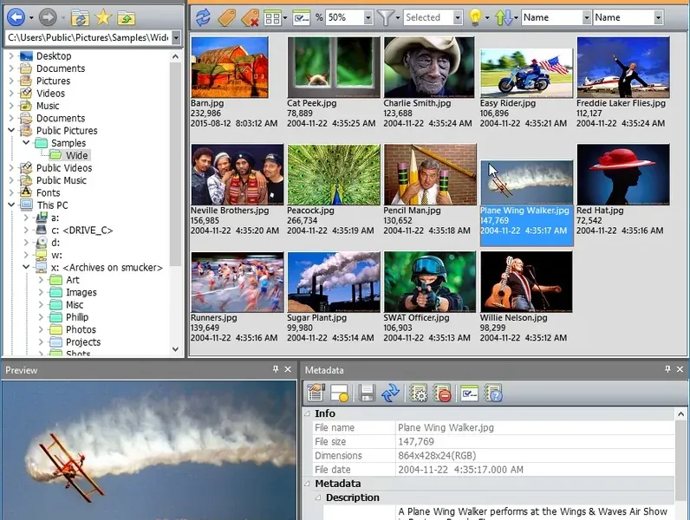
Task: Toggle the checkmark select icon in thumbnail toolbar
Action: click(302, 16)
